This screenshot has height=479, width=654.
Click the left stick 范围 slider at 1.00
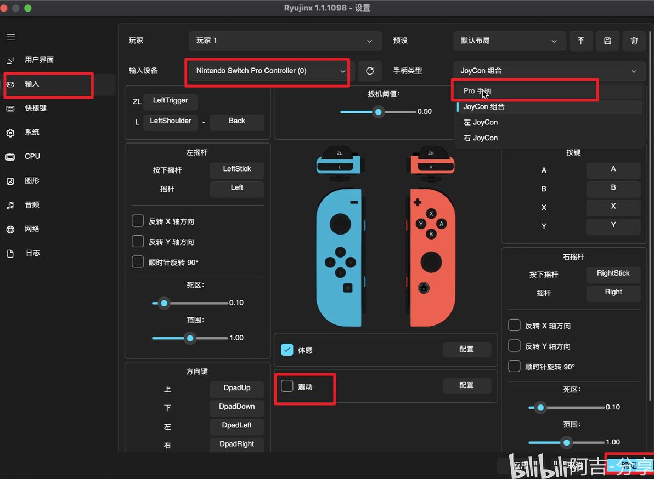click(x=190, y=338)
